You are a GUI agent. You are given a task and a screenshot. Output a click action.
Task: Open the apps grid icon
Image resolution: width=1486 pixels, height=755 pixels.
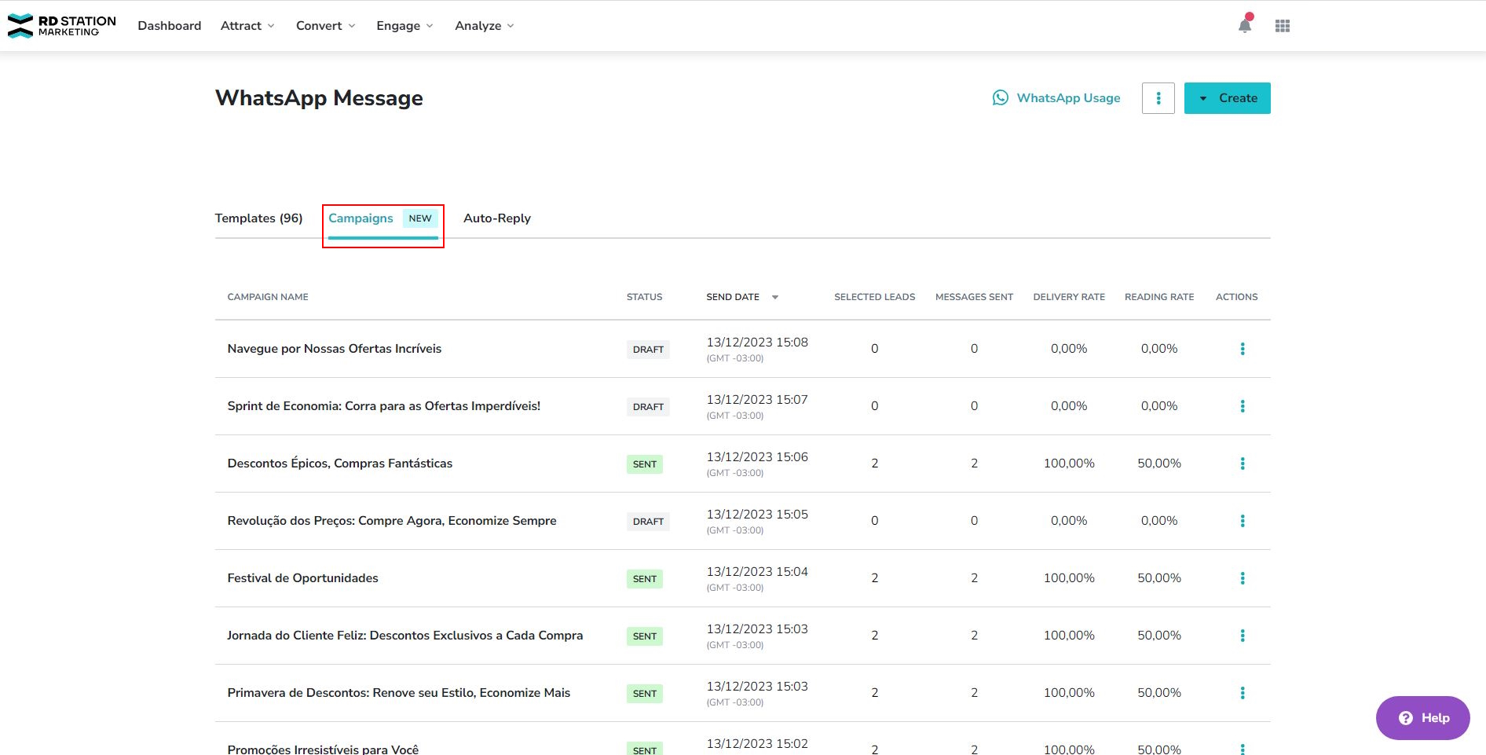click(x=1283, y=26)
